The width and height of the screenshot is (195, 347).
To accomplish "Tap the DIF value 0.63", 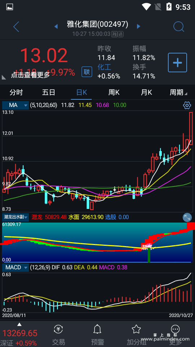I will (x=67, y=267).
